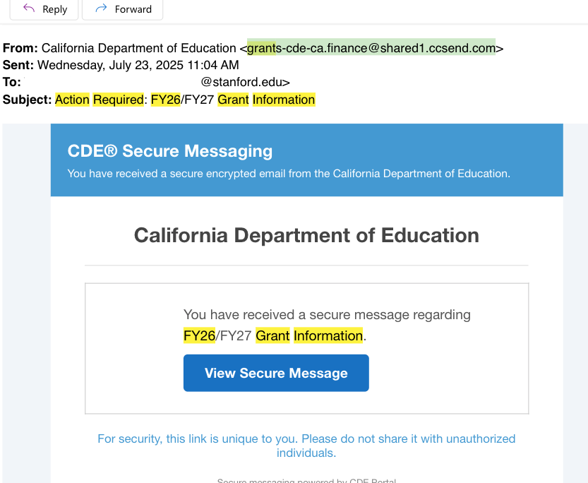The width and height of the screenshot is (588, 483).
Task: Click the From: field label
Action: pyautogui.click(x=20, y=48)
